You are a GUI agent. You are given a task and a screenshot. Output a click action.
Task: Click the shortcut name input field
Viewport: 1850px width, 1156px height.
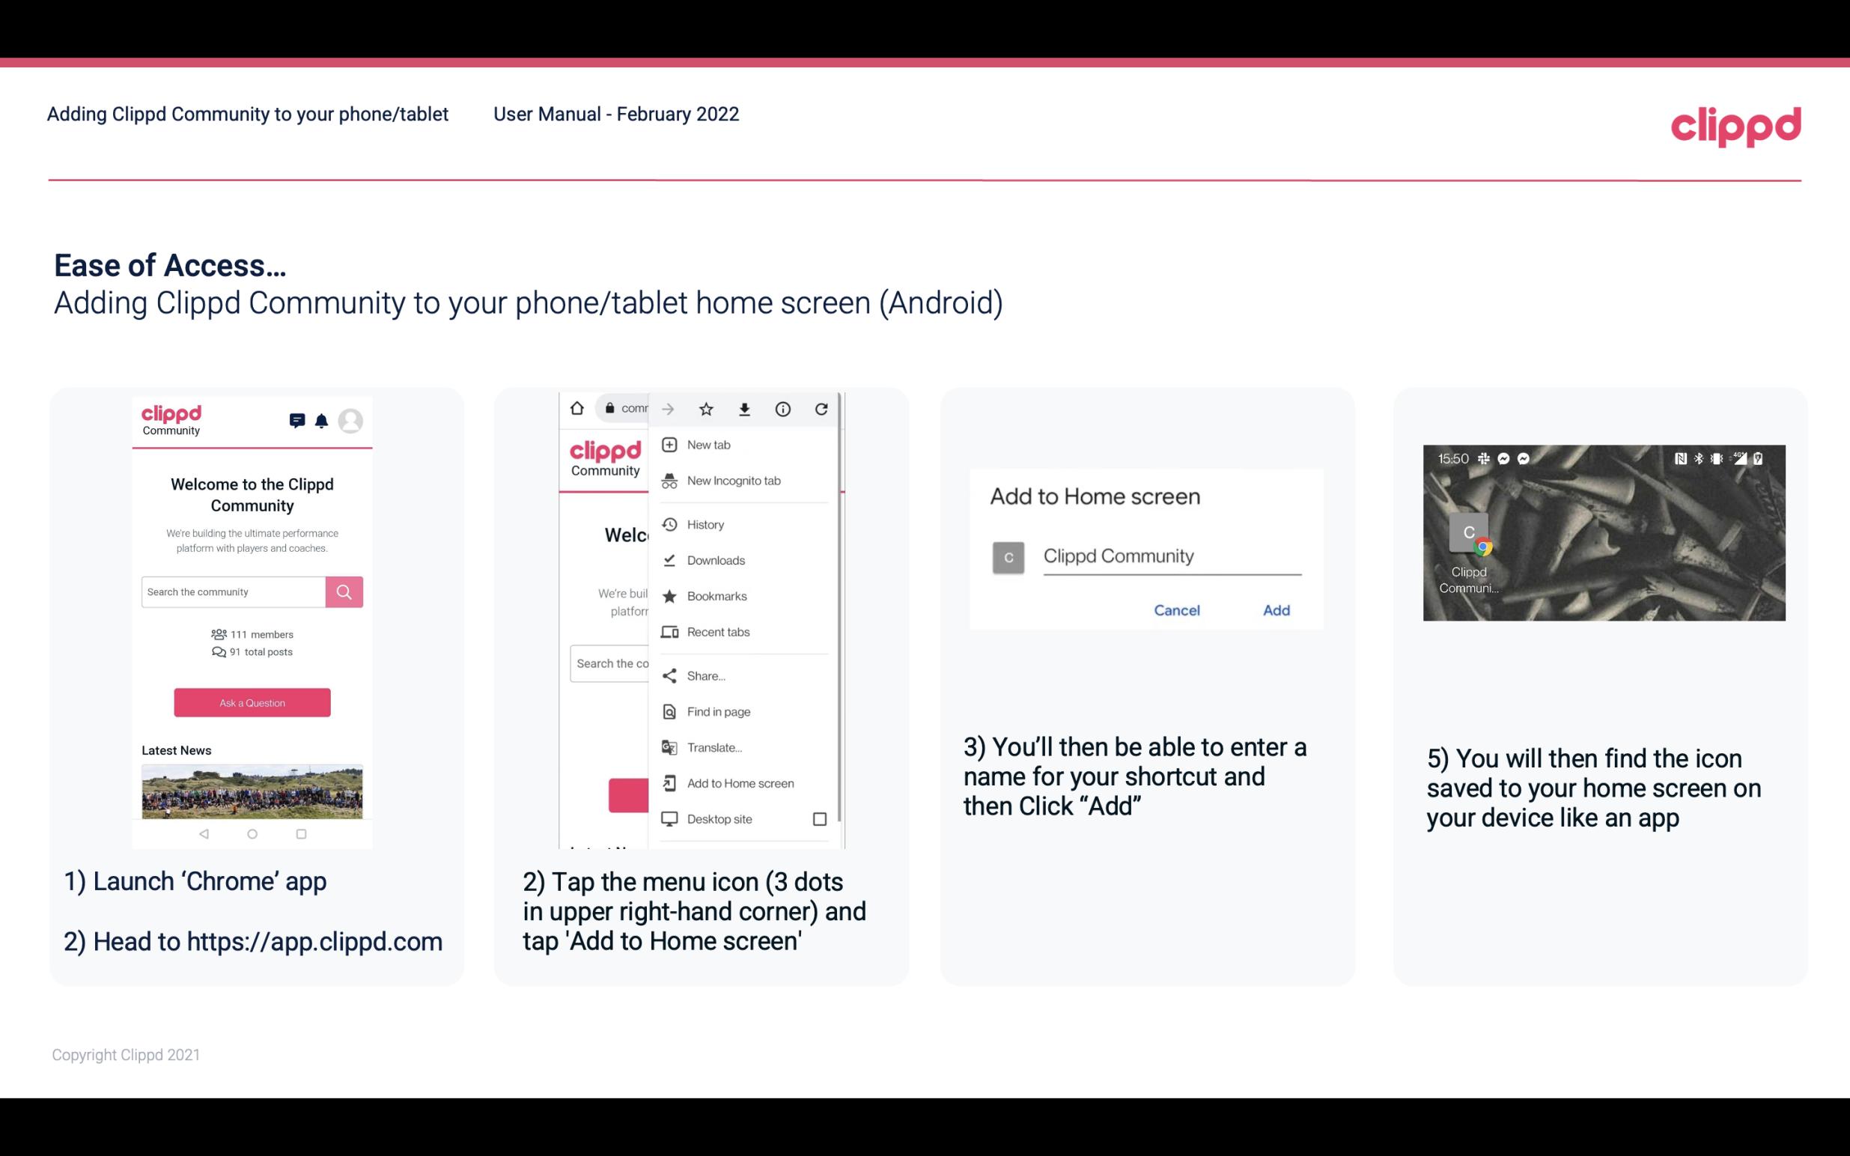[x=1171, y=554]
